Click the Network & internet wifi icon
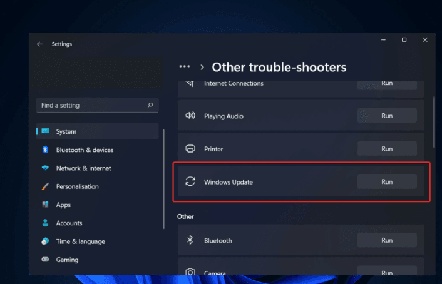Screen dimensions: 442x284 [45, 168]
